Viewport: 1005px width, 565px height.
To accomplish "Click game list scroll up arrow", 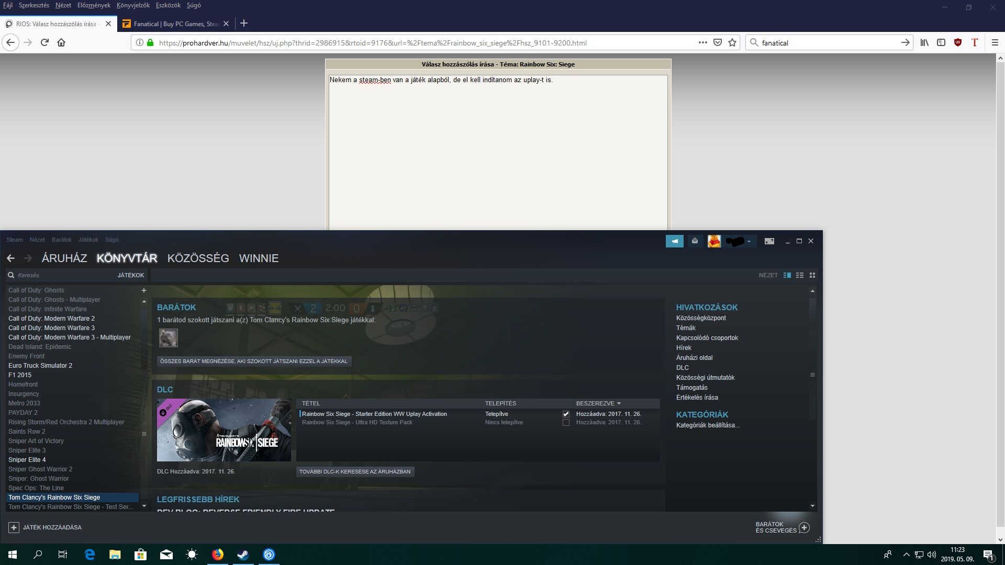I will pos(144,301).
